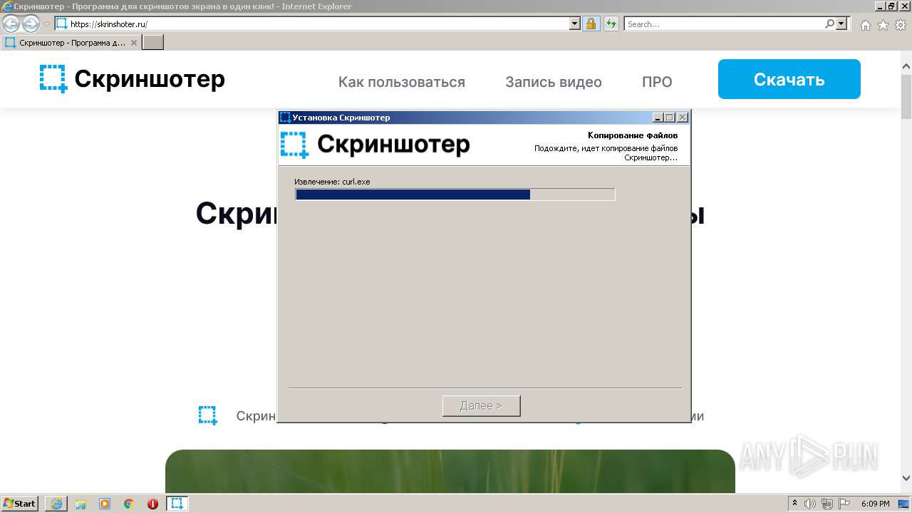Click the disabled Далее > button

(x=481, y=405)
